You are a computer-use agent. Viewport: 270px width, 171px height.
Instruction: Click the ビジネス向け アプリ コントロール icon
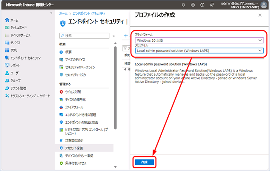point(61,130)
